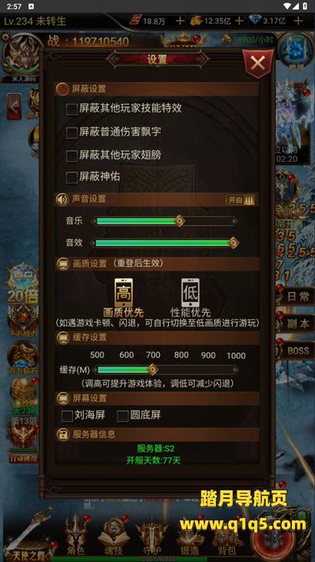Screen dimensions: 315x562
Task: Enable 屏蔽其他玩家技能特效 checkbox
Action: (72, 109)
